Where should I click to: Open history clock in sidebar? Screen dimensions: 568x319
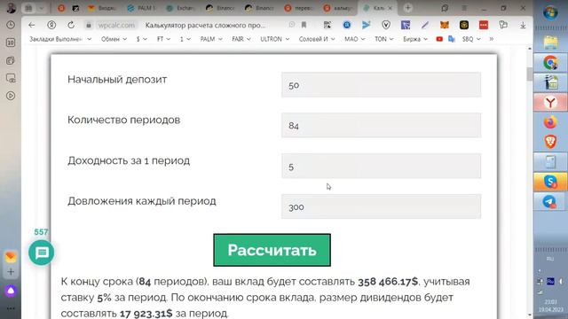point(11,25)
